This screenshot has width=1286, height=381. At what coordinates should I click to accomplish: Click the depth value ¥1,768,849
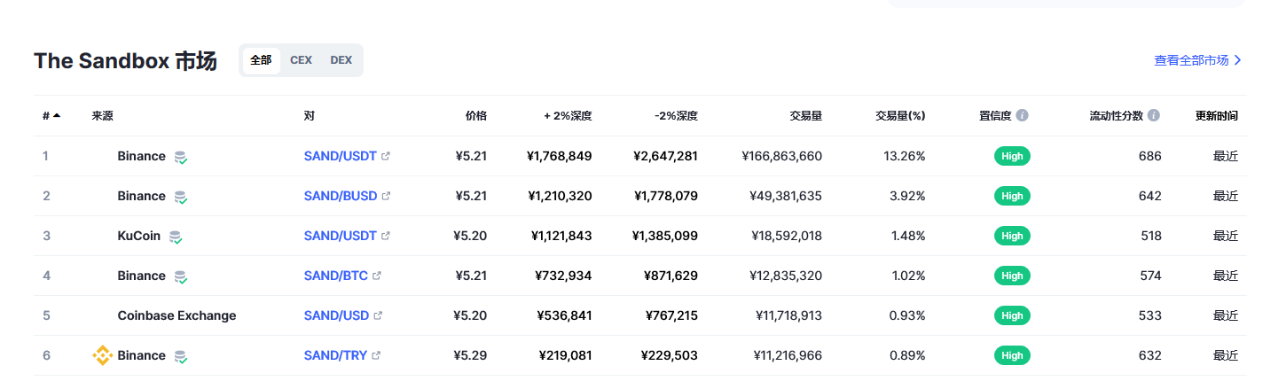[x=559, y=156]
